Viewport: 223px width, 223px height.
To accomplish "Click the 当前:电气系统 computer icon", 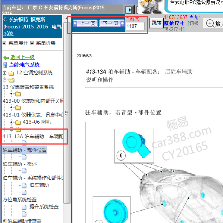I will click(x=5, y=65).
